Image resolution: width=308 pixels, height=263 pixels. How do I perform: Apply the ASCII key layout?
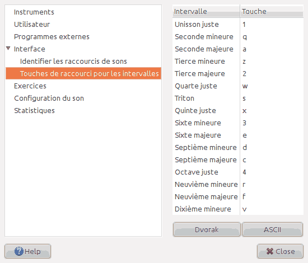tap(273, 229)
